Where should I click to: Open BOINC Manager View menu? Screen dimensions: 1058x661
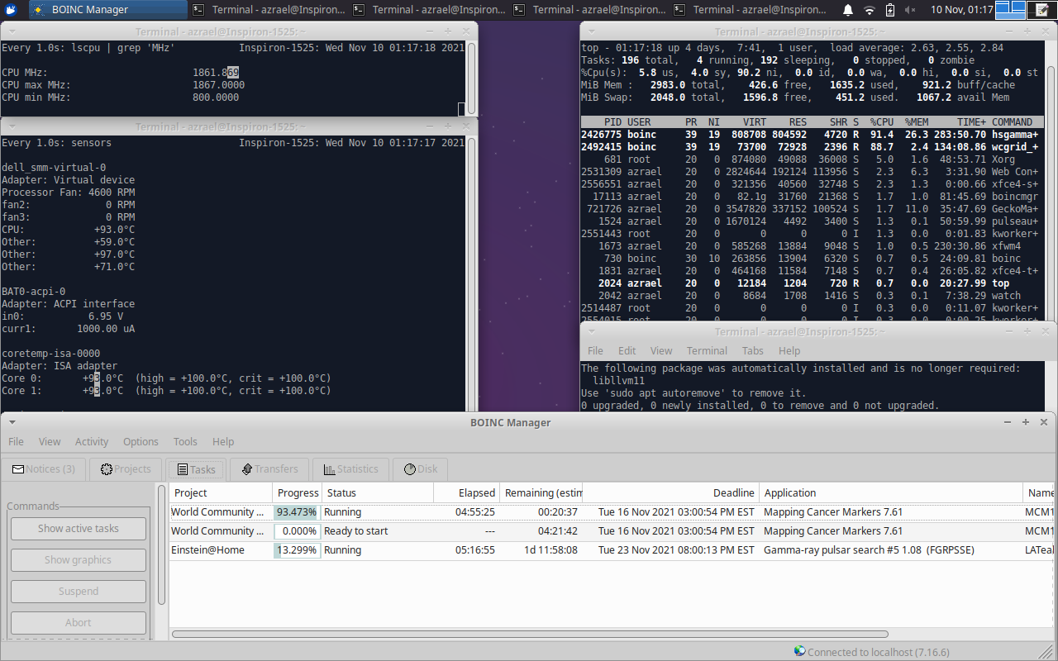click(x=50, y=441)
